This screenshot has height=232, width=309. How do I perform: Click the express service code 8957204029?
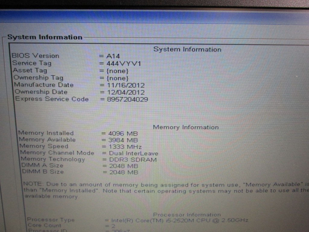coord(128,99)
